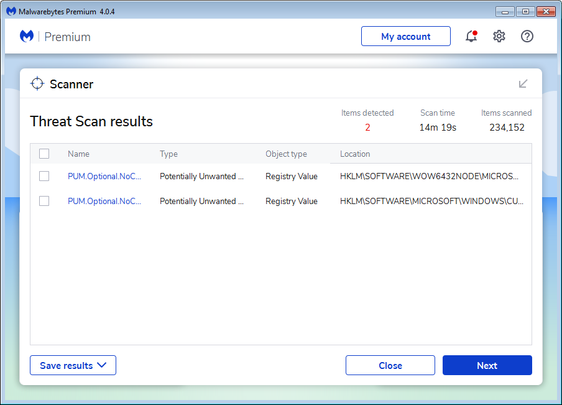Toggle the select-all checkbox in header
The height and width of the screenshot is (405, 562).
click(44, 154)
